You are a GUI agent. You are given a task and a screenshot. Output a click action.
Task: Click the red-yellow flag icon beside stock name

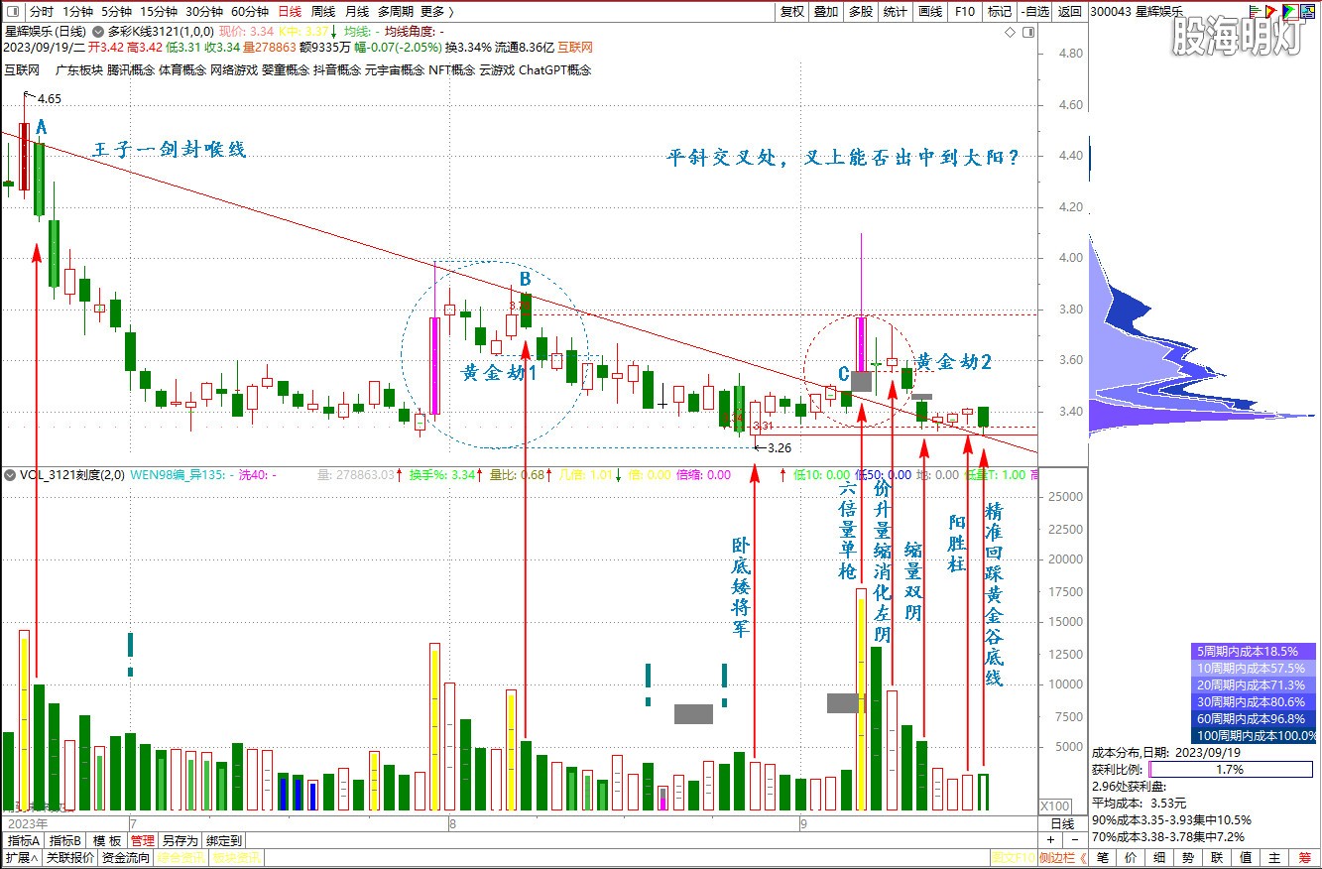(1272, 12)
